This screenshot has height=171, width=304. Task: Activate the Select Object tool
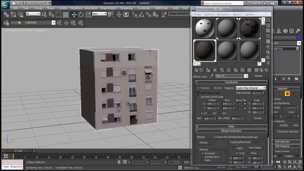tap(44, 15)
